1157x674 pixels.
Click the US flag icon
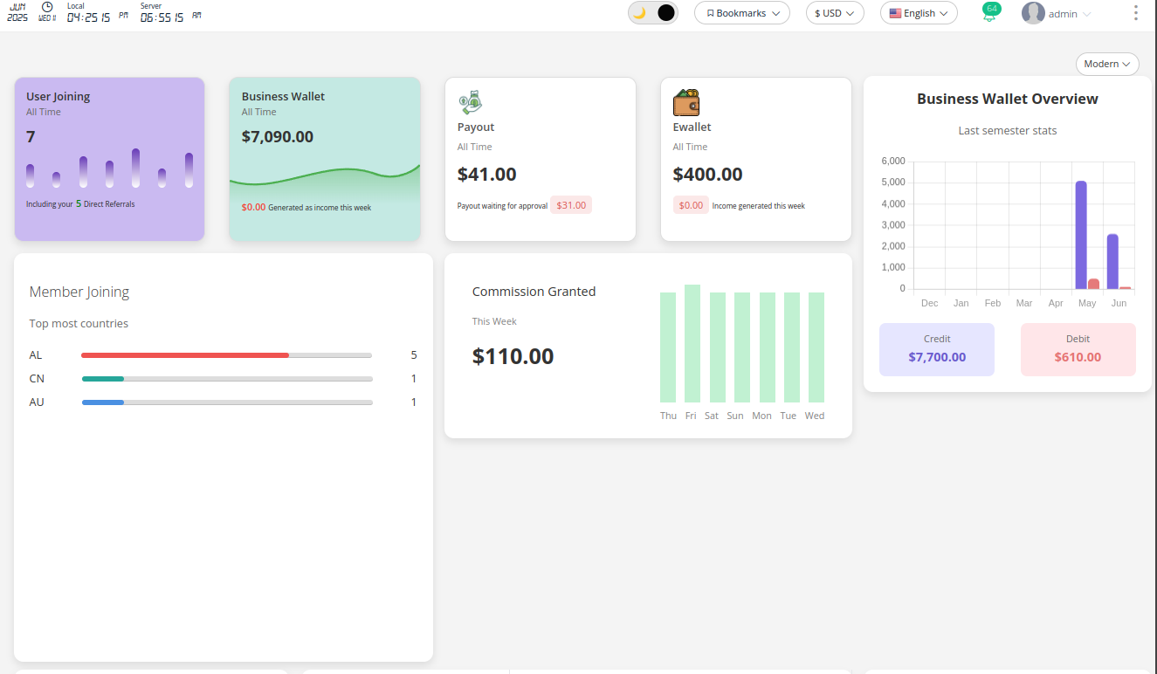tap(895, 13)
